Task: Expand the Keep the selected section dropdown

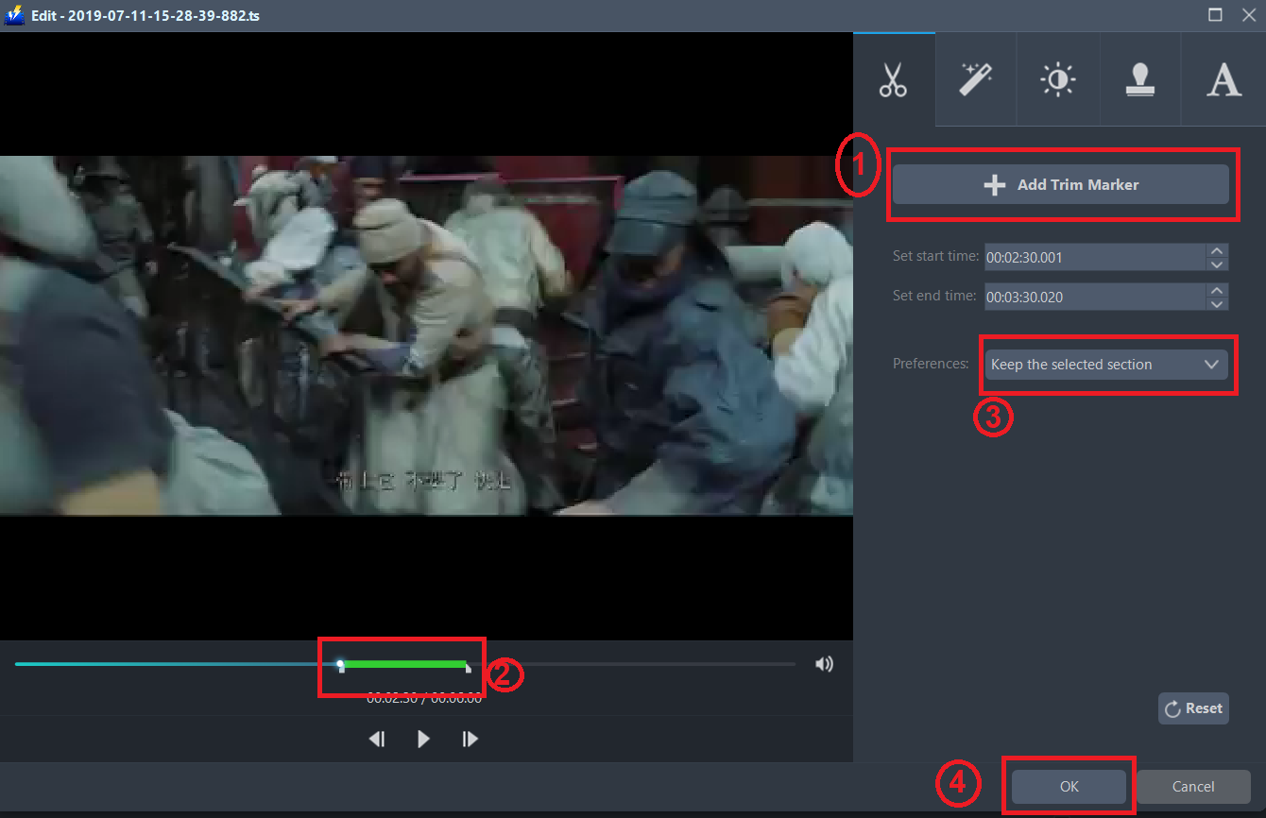Action: [x=1105, y=365]
